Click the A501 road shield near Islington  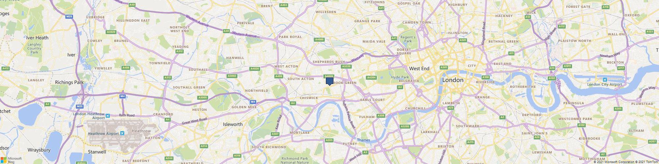tap(463, 40)
